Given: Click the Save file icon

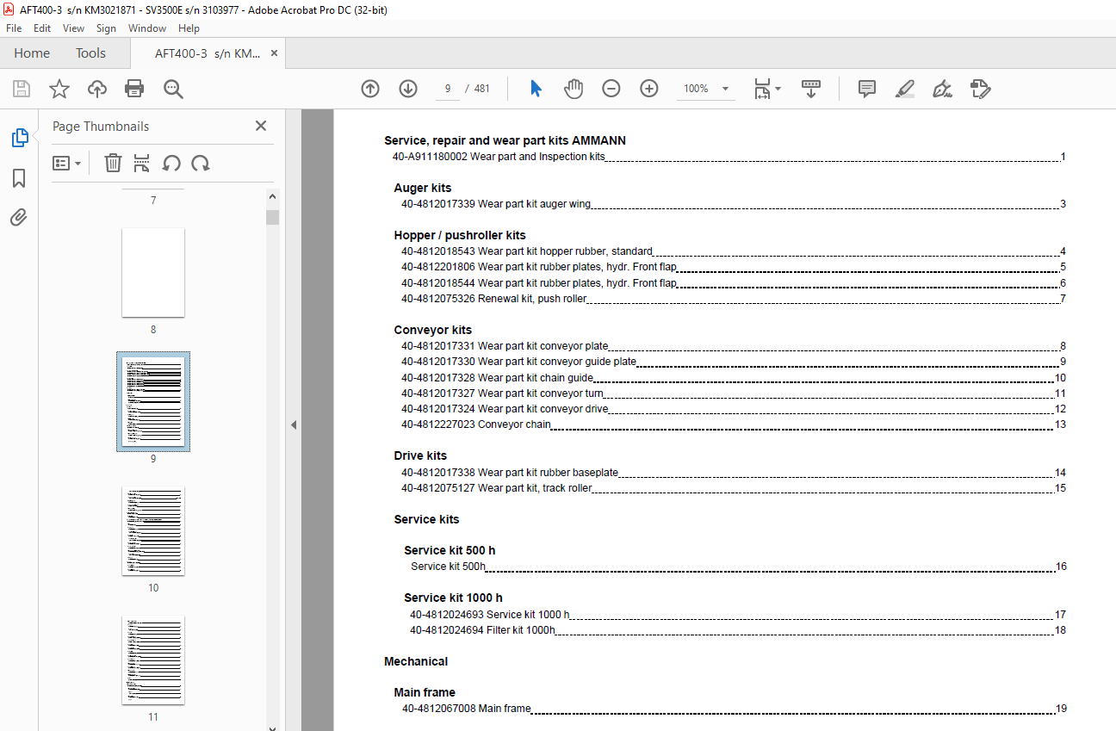Looking at the screenshot, I should click(22, 89).
